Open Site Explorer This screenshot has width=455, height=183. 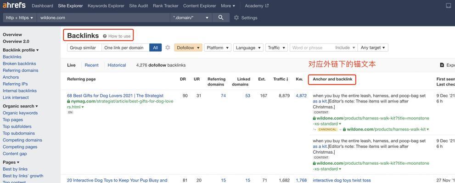point(71,6)
